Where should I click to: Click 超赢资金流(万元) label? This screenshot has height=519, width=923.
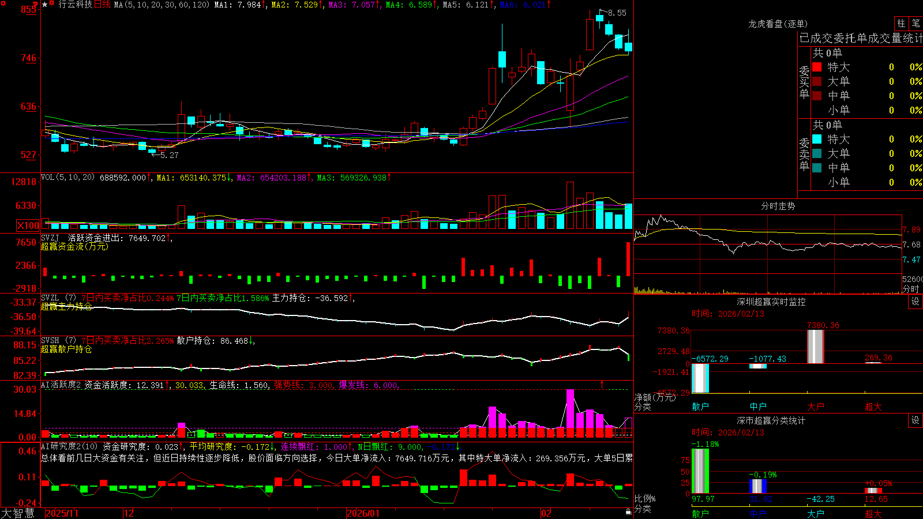click(x=74, y=246)
